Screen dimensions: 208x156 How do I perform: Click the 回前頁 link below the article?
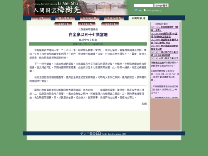point(144,104)
